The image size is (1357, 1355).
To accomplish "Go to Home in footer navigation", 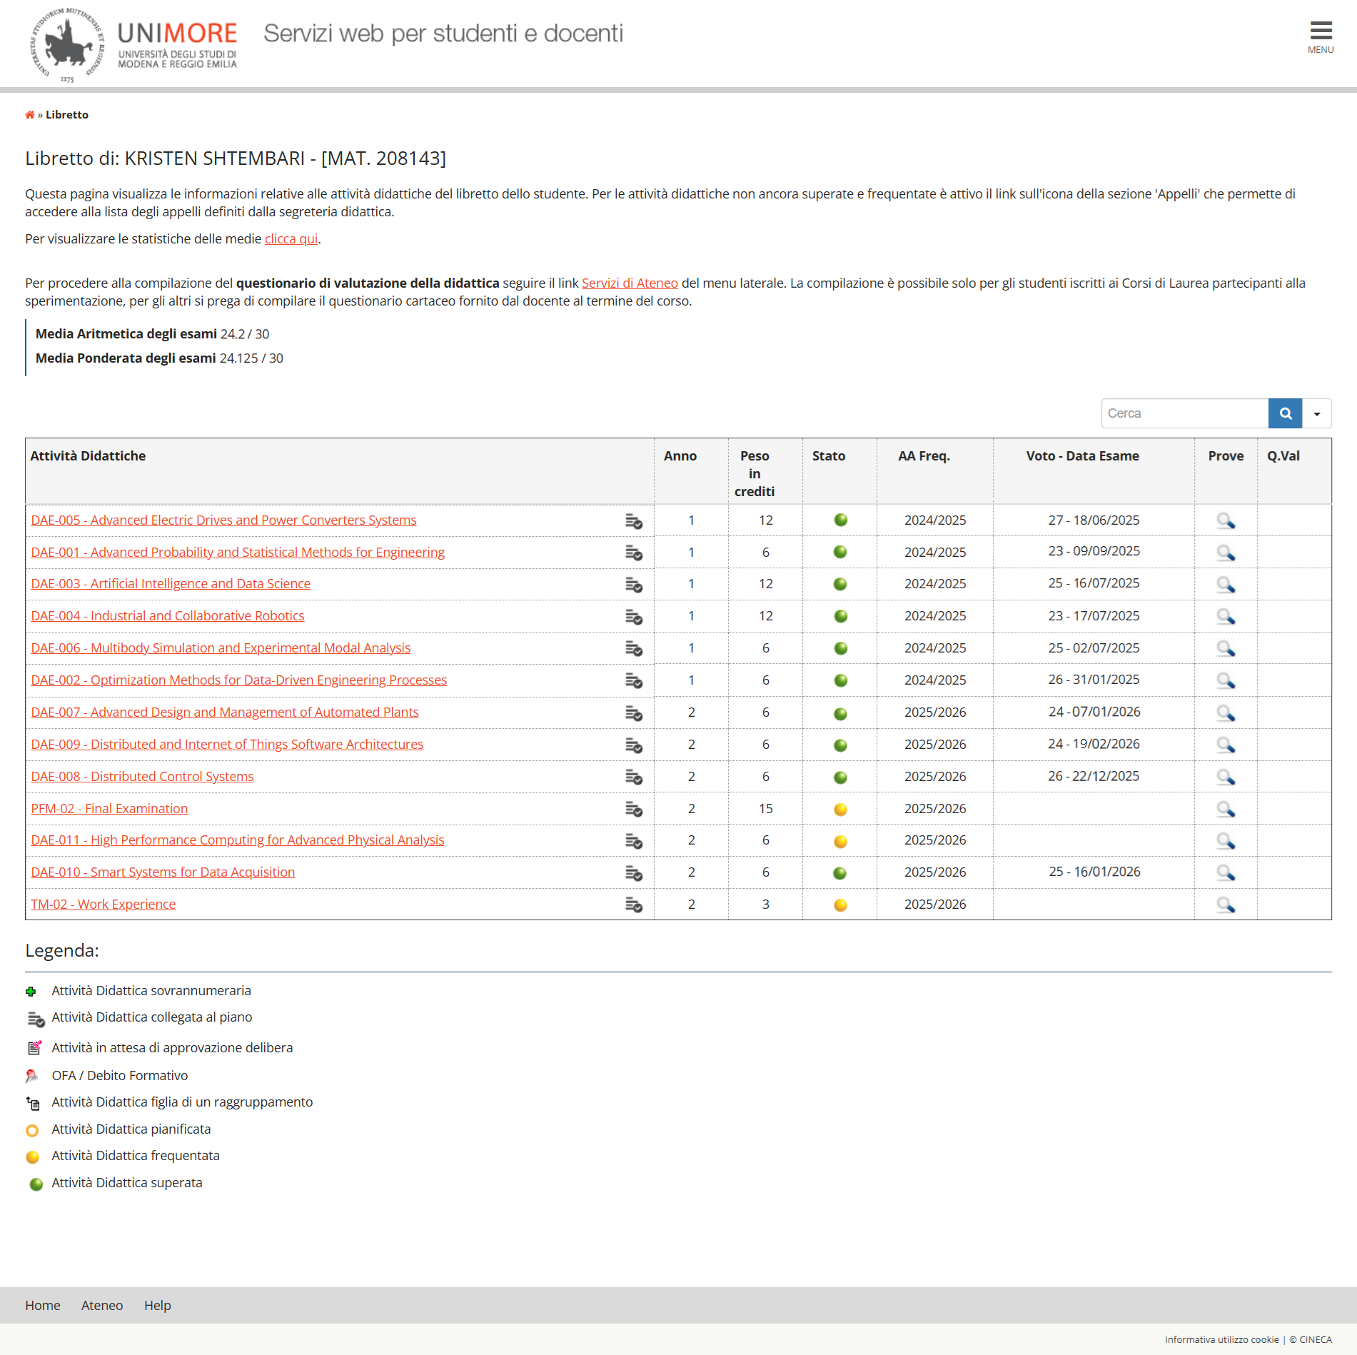I will point(43,1305).
